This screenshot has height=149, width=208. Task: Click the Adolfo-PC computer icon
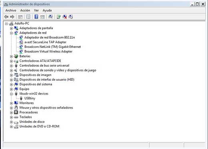pyautogui.click(x=11, y=24)
